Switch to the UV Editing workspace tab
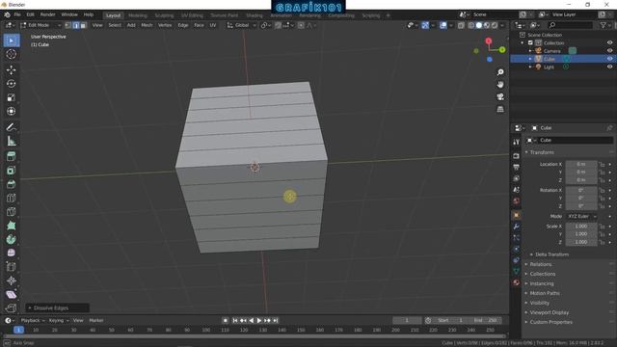Image resolution: width=617 pixels, height=347 pixels. click(x=192, y=15)
